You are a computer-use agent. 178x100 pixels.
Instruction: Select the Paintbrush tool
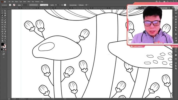pos(5,20)
